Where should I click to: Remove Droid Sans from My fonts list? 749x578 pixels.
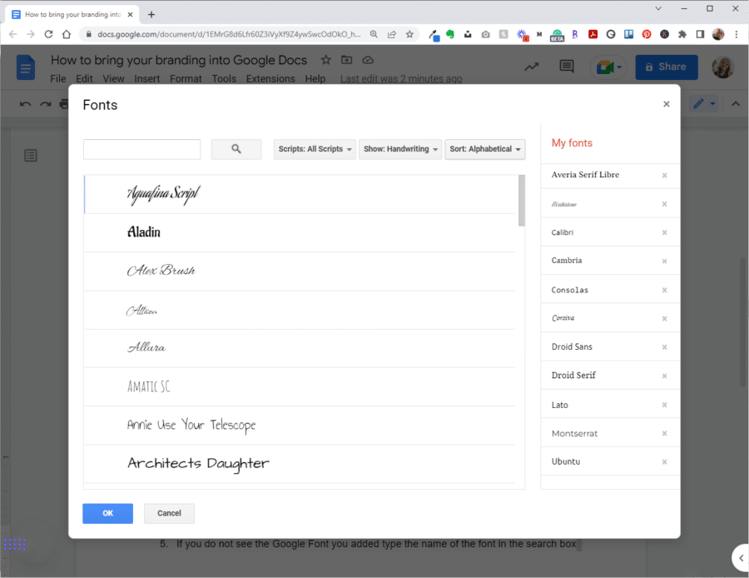pyautogui.click(x=664, y=346)
